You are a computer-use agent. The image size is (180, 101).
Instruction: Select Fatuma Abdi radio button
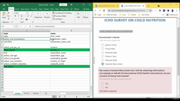click(103, 60)
